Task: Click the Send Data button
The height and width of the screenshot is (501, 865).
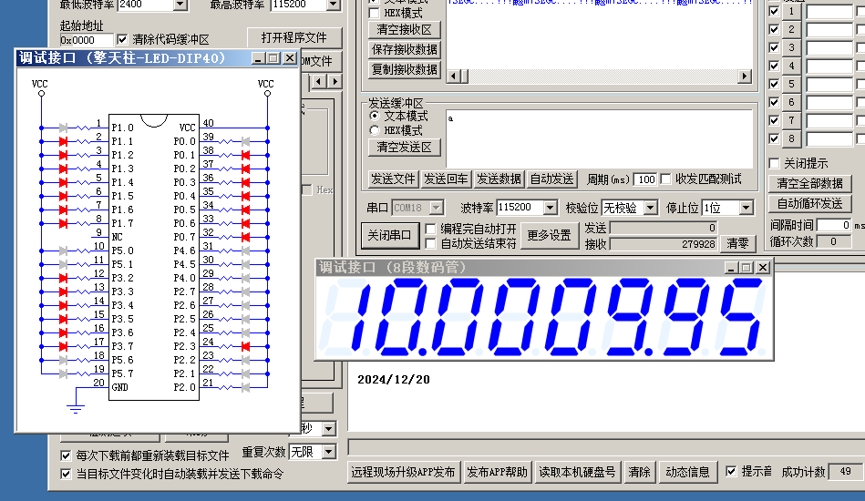Action: [x=499, y=179]
